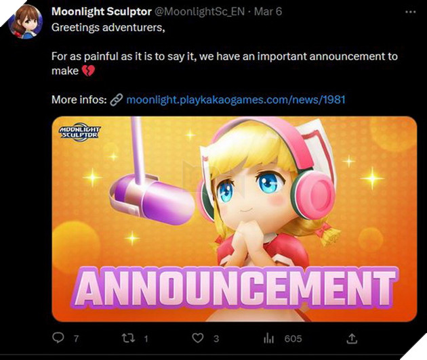Image resolution: width=427 pixels, height=360 pixels.
Task: Follow the moonlight.playkakaogames.com/news/1981 link
Action: (x=236, y=99)
